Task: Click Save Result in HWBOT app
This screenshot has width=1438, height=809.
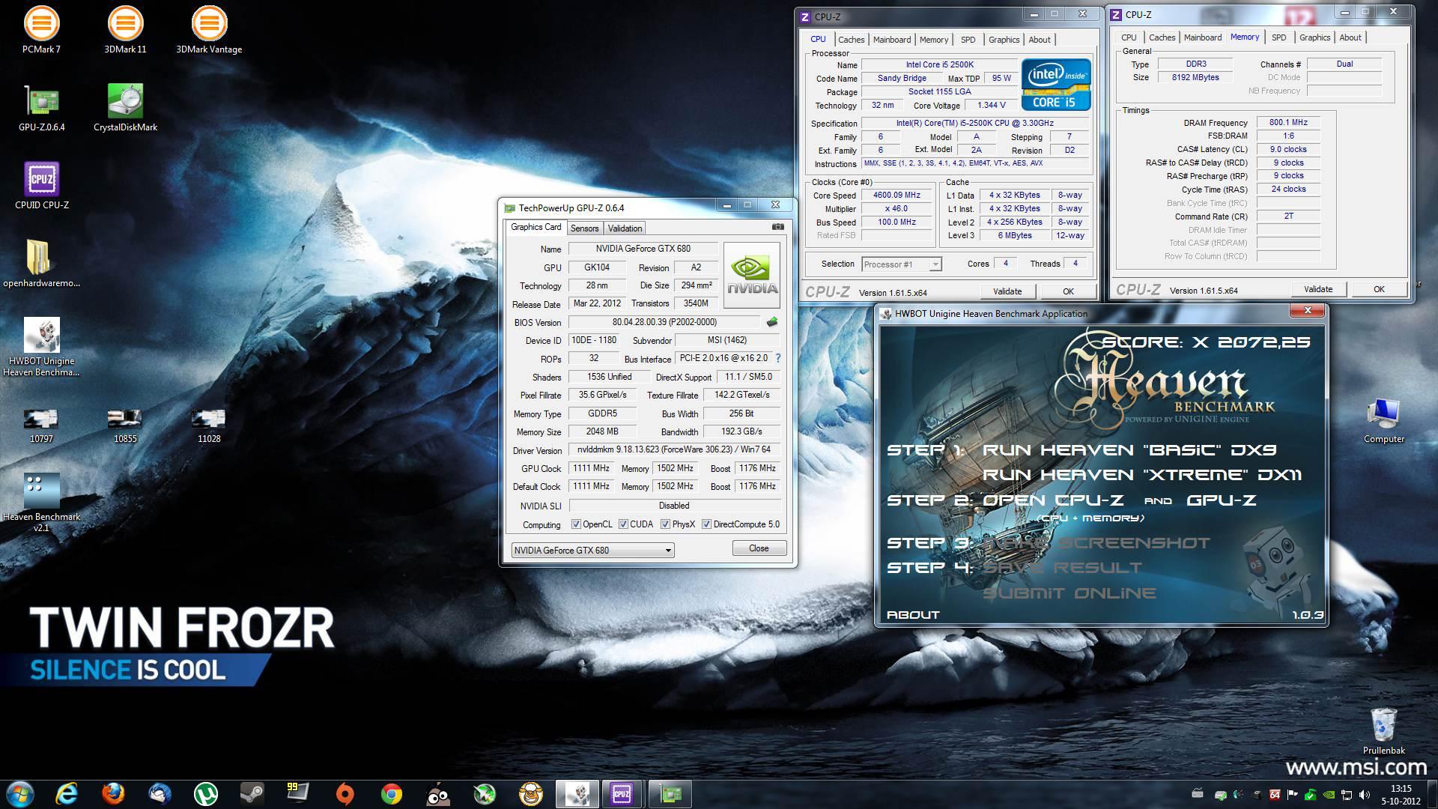Action: pyautogui.click(x=1062, y=568)
